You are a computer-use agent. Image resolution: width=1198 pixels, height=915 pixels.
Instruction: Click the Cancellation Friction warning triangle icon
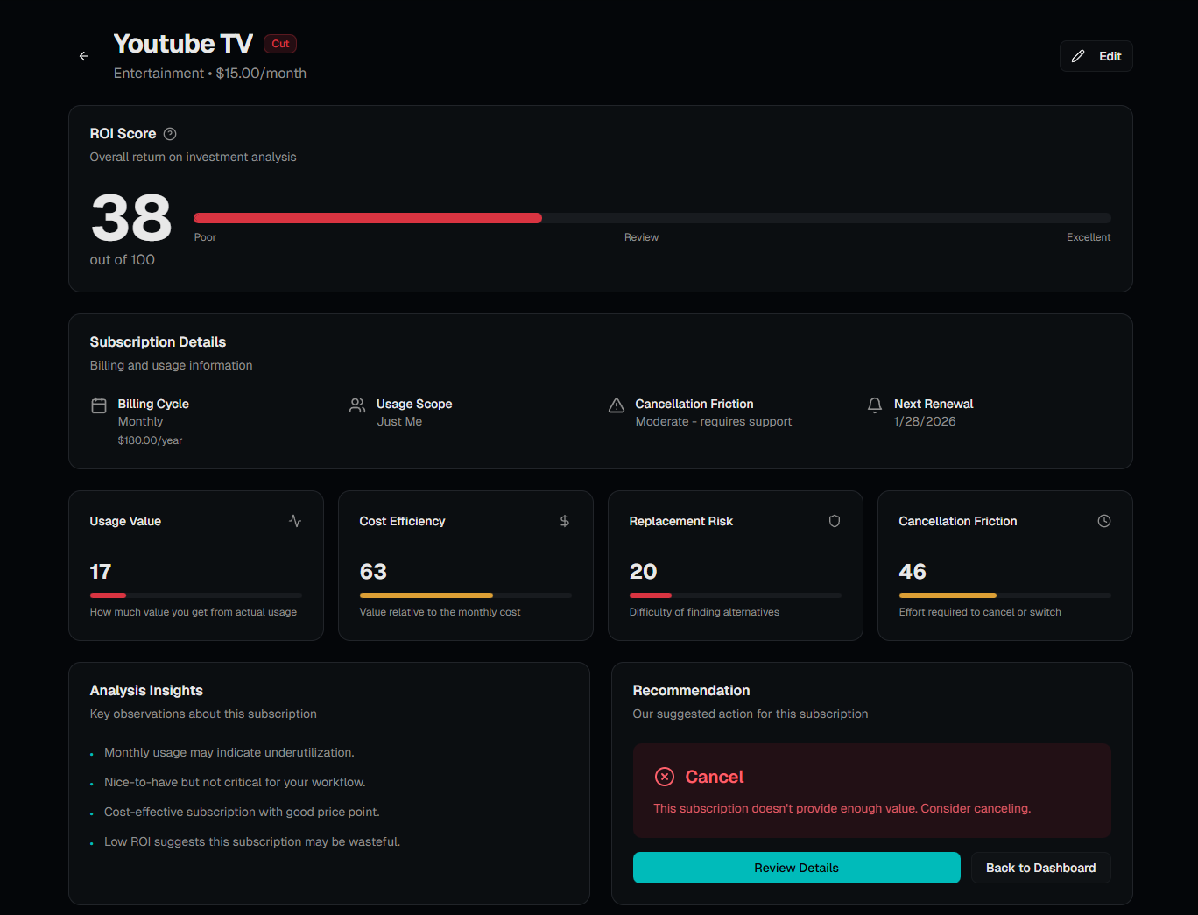(x=617, y=405)
